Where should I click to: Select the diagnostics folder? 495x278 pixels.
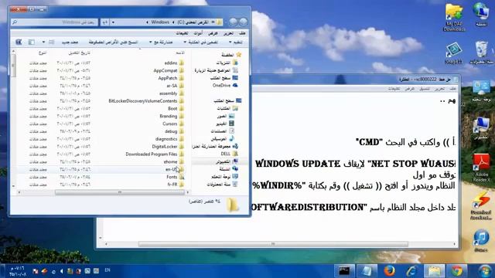[170, 139]
